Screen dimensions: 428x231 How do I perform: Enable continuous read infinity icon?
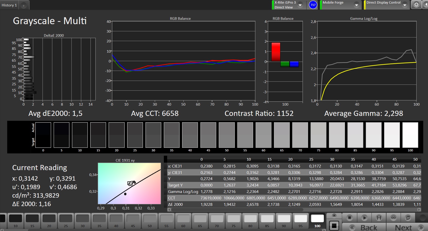click(x=393, y=218)
